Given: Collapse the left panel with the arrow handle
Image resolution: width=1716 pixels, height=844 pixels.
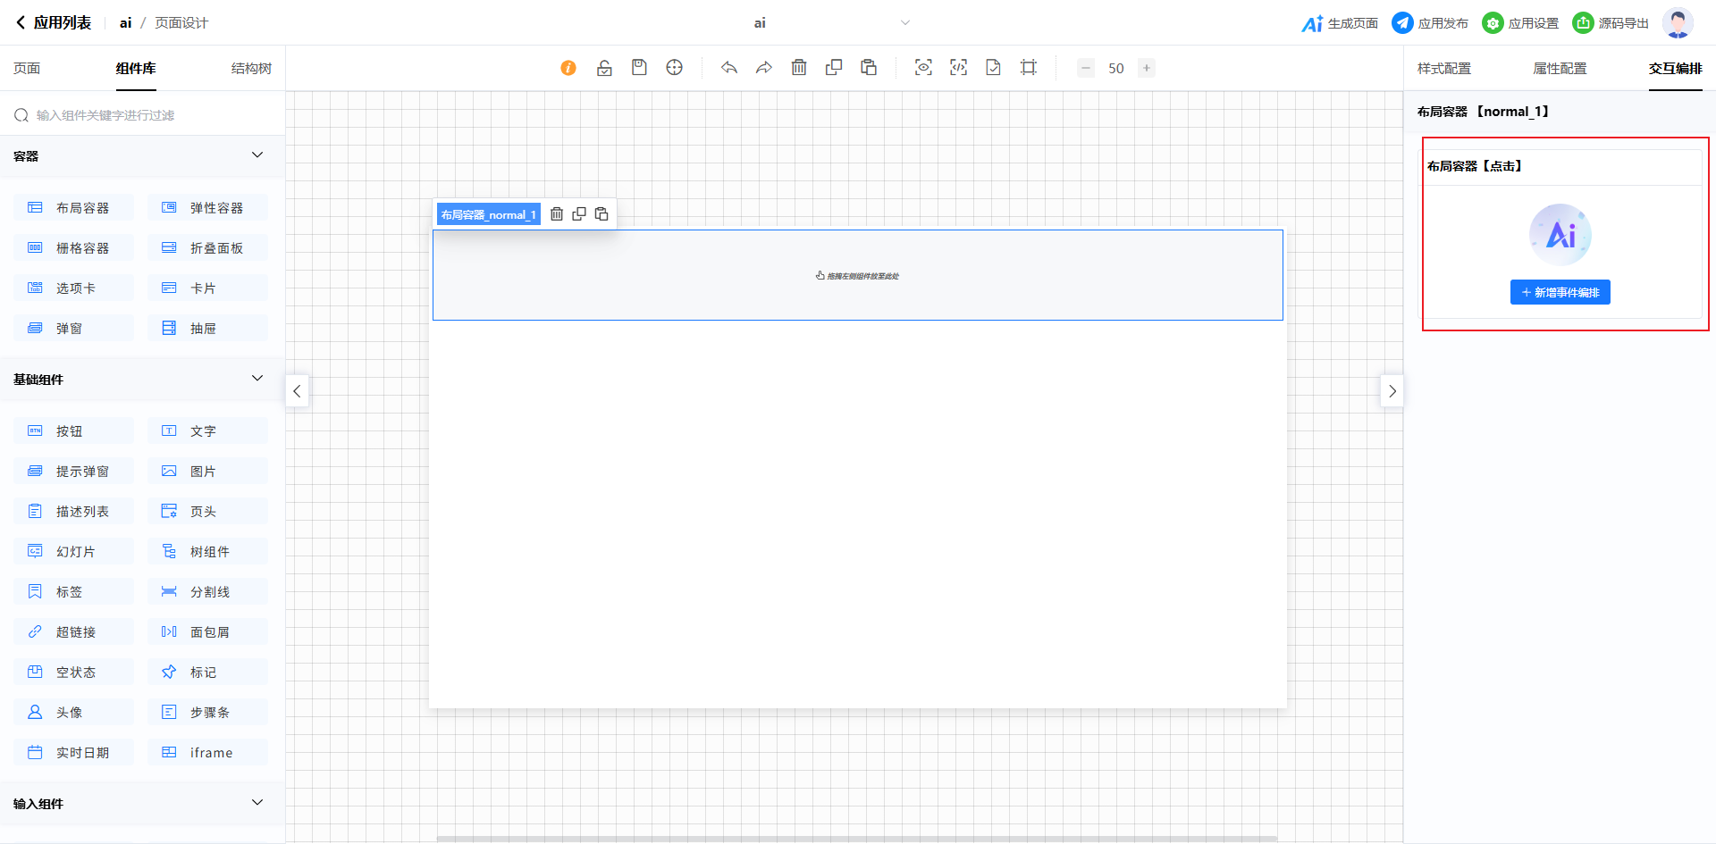Looking at the screenshot, I should [298, 391].
